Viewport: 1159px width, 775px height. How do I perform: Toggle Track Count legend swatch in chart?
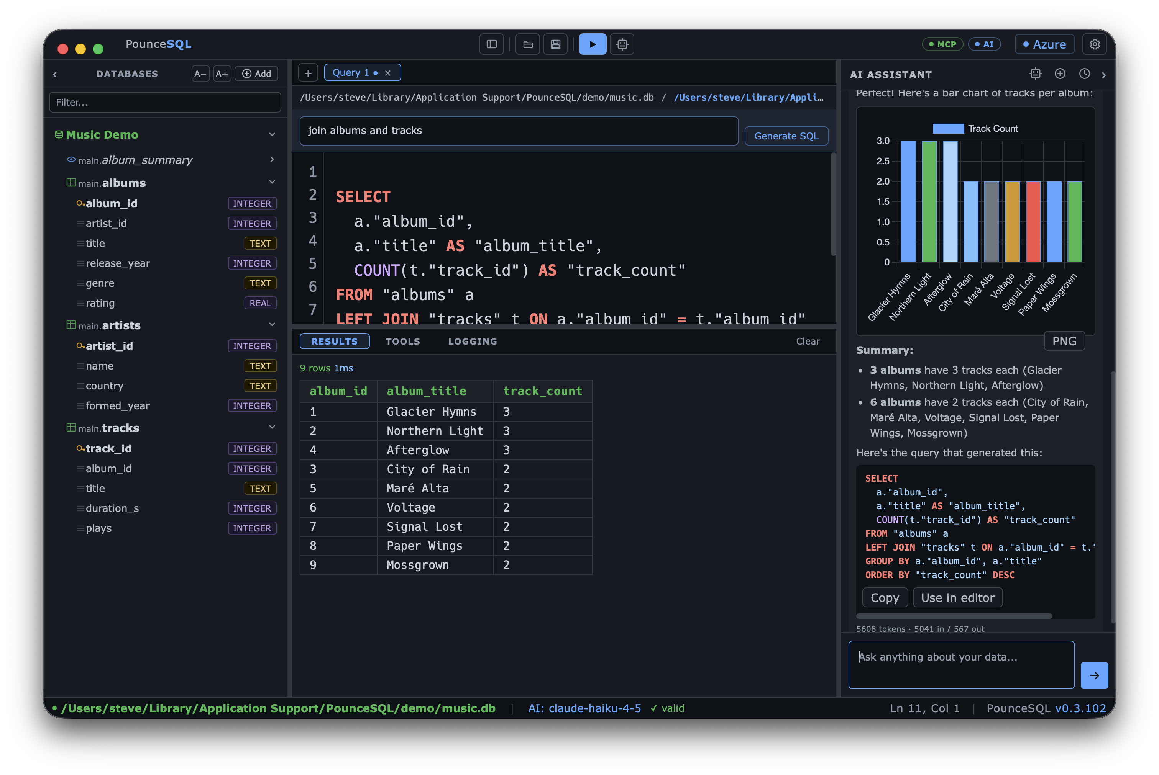point(948,129)
